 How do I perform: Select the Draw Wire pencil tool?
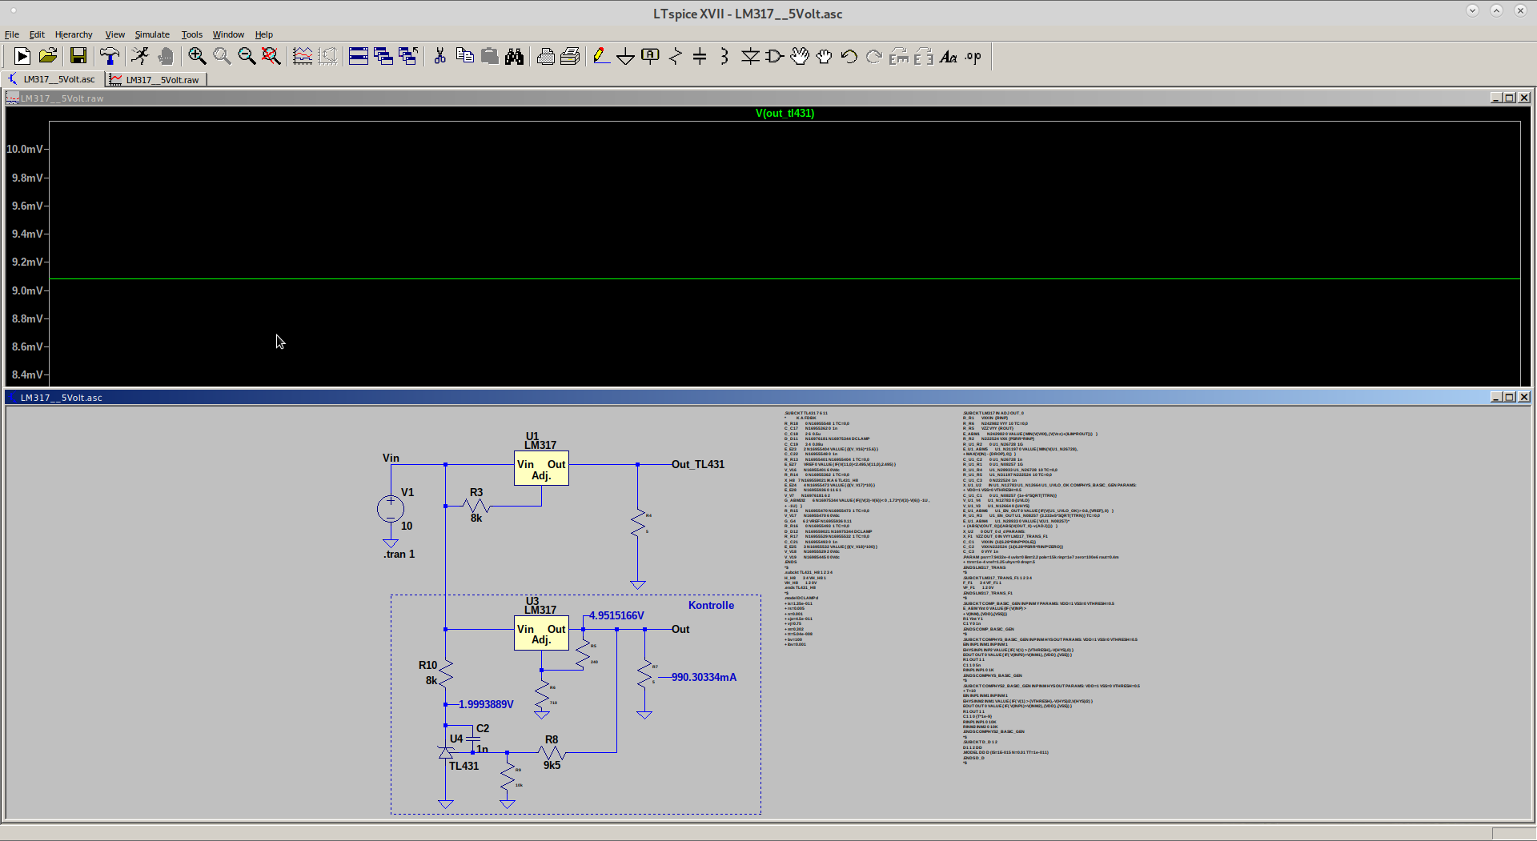[600, 56]
